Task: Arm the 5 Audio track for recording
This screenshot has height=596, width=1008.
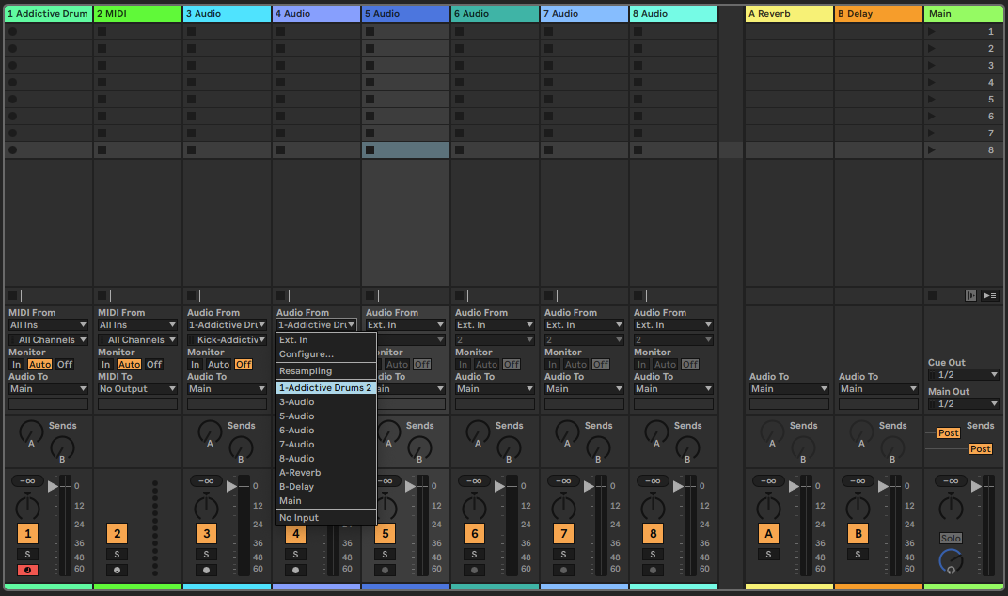Action: click(386, 570)
